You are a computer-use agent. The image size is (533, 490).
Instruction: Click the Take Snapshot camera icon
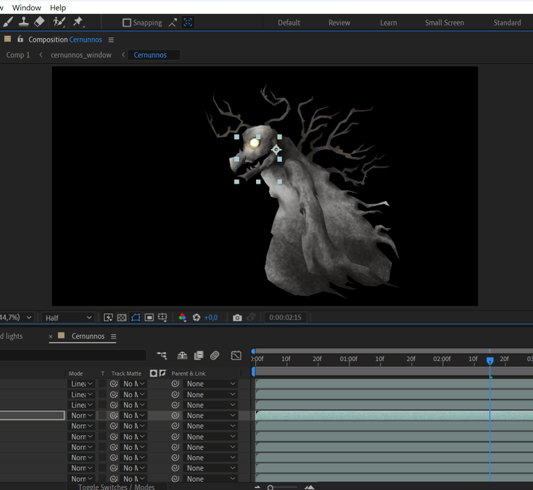coord(237,317)
